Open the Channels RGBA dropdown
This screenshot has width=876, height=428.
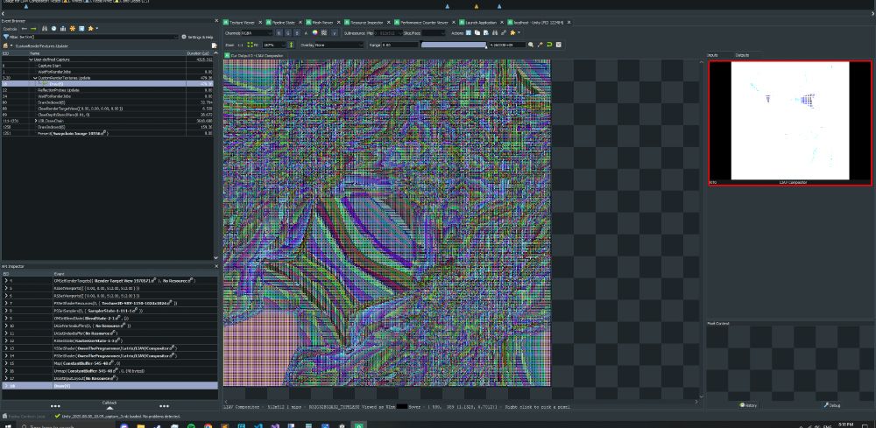[x=257, y=33]
